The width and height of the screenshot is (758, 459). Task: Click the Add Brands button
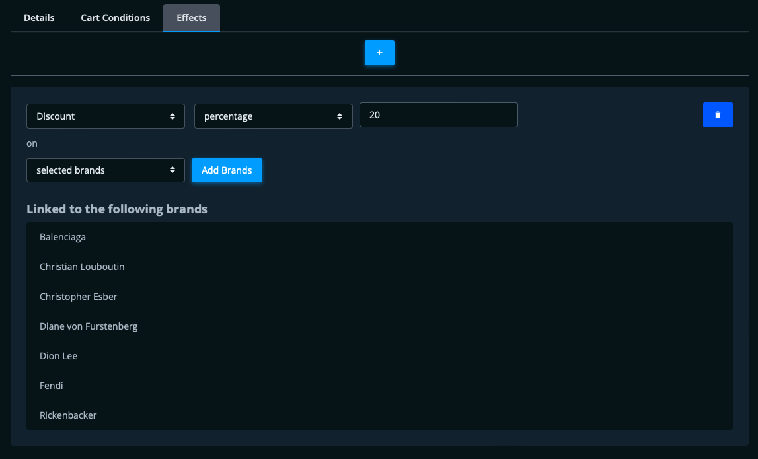coord(227,170)
